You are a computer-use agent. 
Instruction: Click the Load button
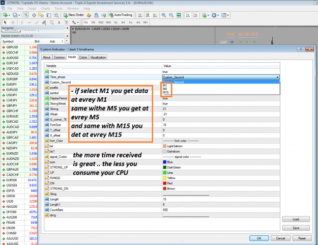coord(296,219)
